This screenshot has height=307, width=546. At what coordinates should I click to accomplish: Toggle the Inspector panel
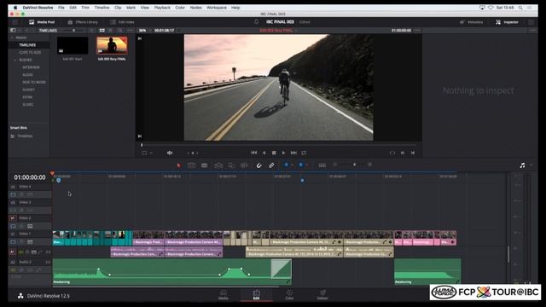pyautogui.click(x=507, y=22)
